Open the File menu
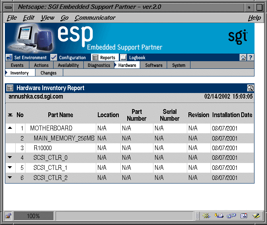 (12, 18)
